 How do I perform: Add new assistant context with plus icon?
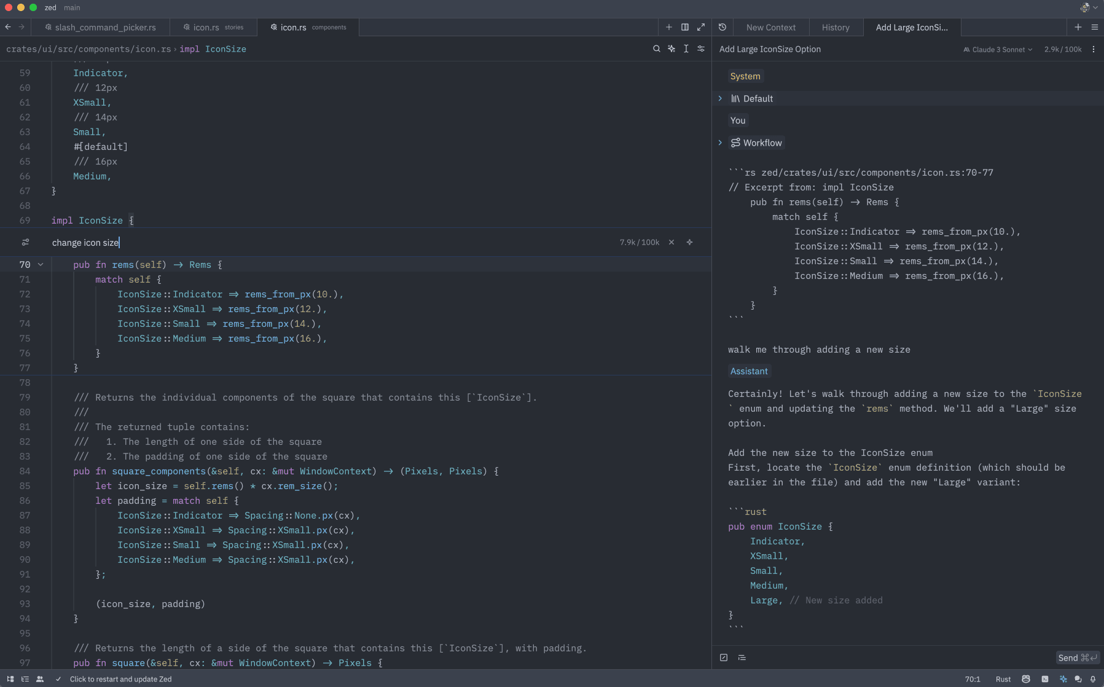tap(1078, 27)
